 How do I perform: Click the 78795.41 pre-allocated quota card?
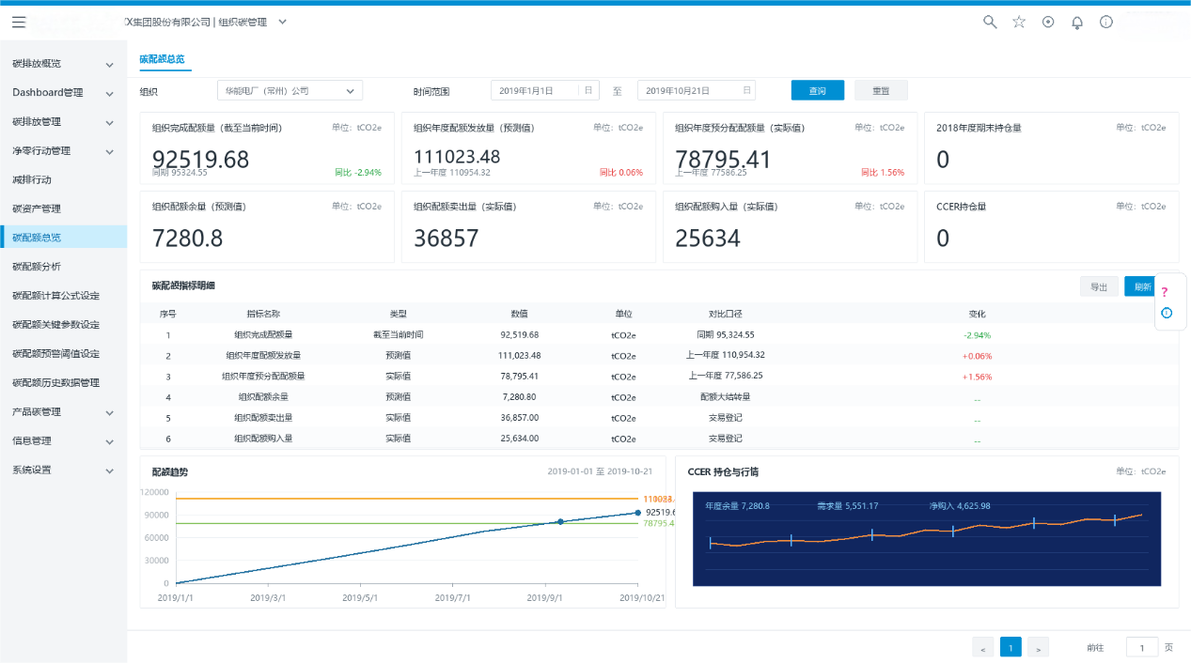pos(790,148)
